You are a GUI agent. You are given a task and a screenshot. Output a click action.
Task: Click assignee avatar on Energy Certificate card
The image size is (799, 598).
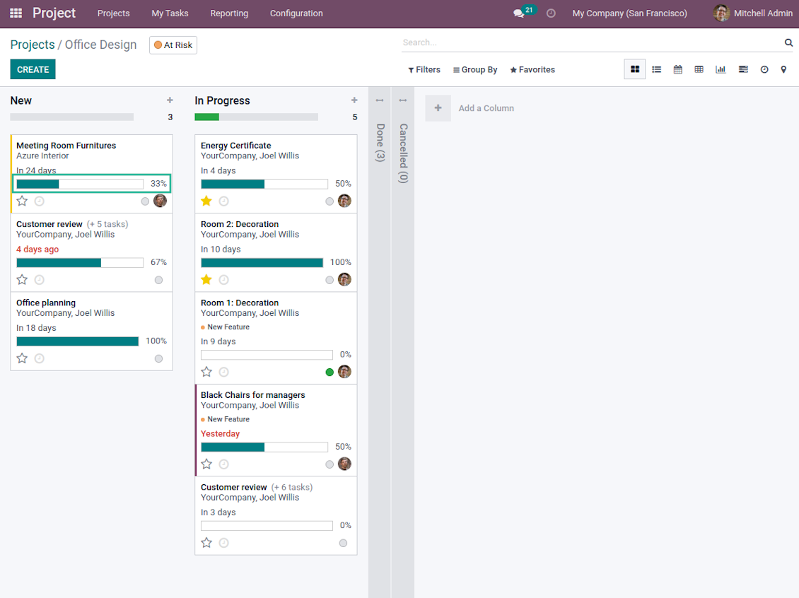pos(344,201)
